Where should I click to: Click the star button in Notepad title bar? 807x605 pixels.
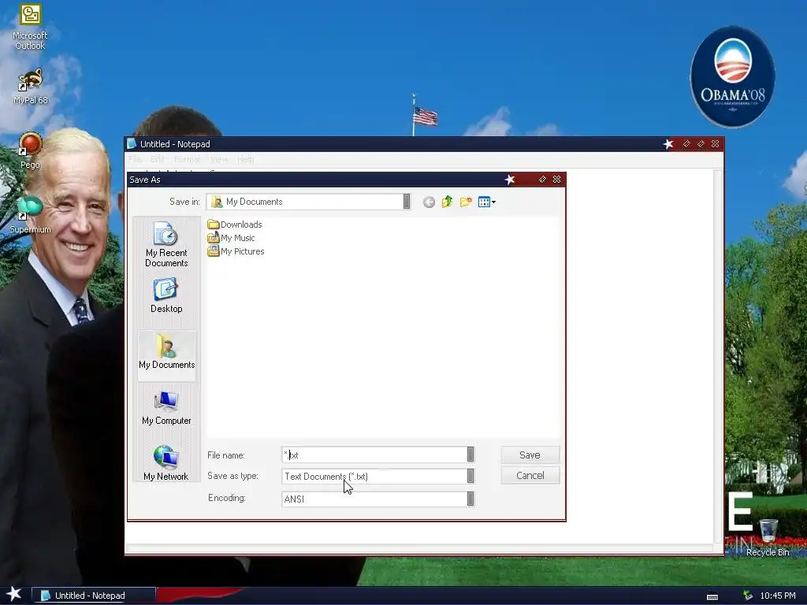(x=668, y=144)
